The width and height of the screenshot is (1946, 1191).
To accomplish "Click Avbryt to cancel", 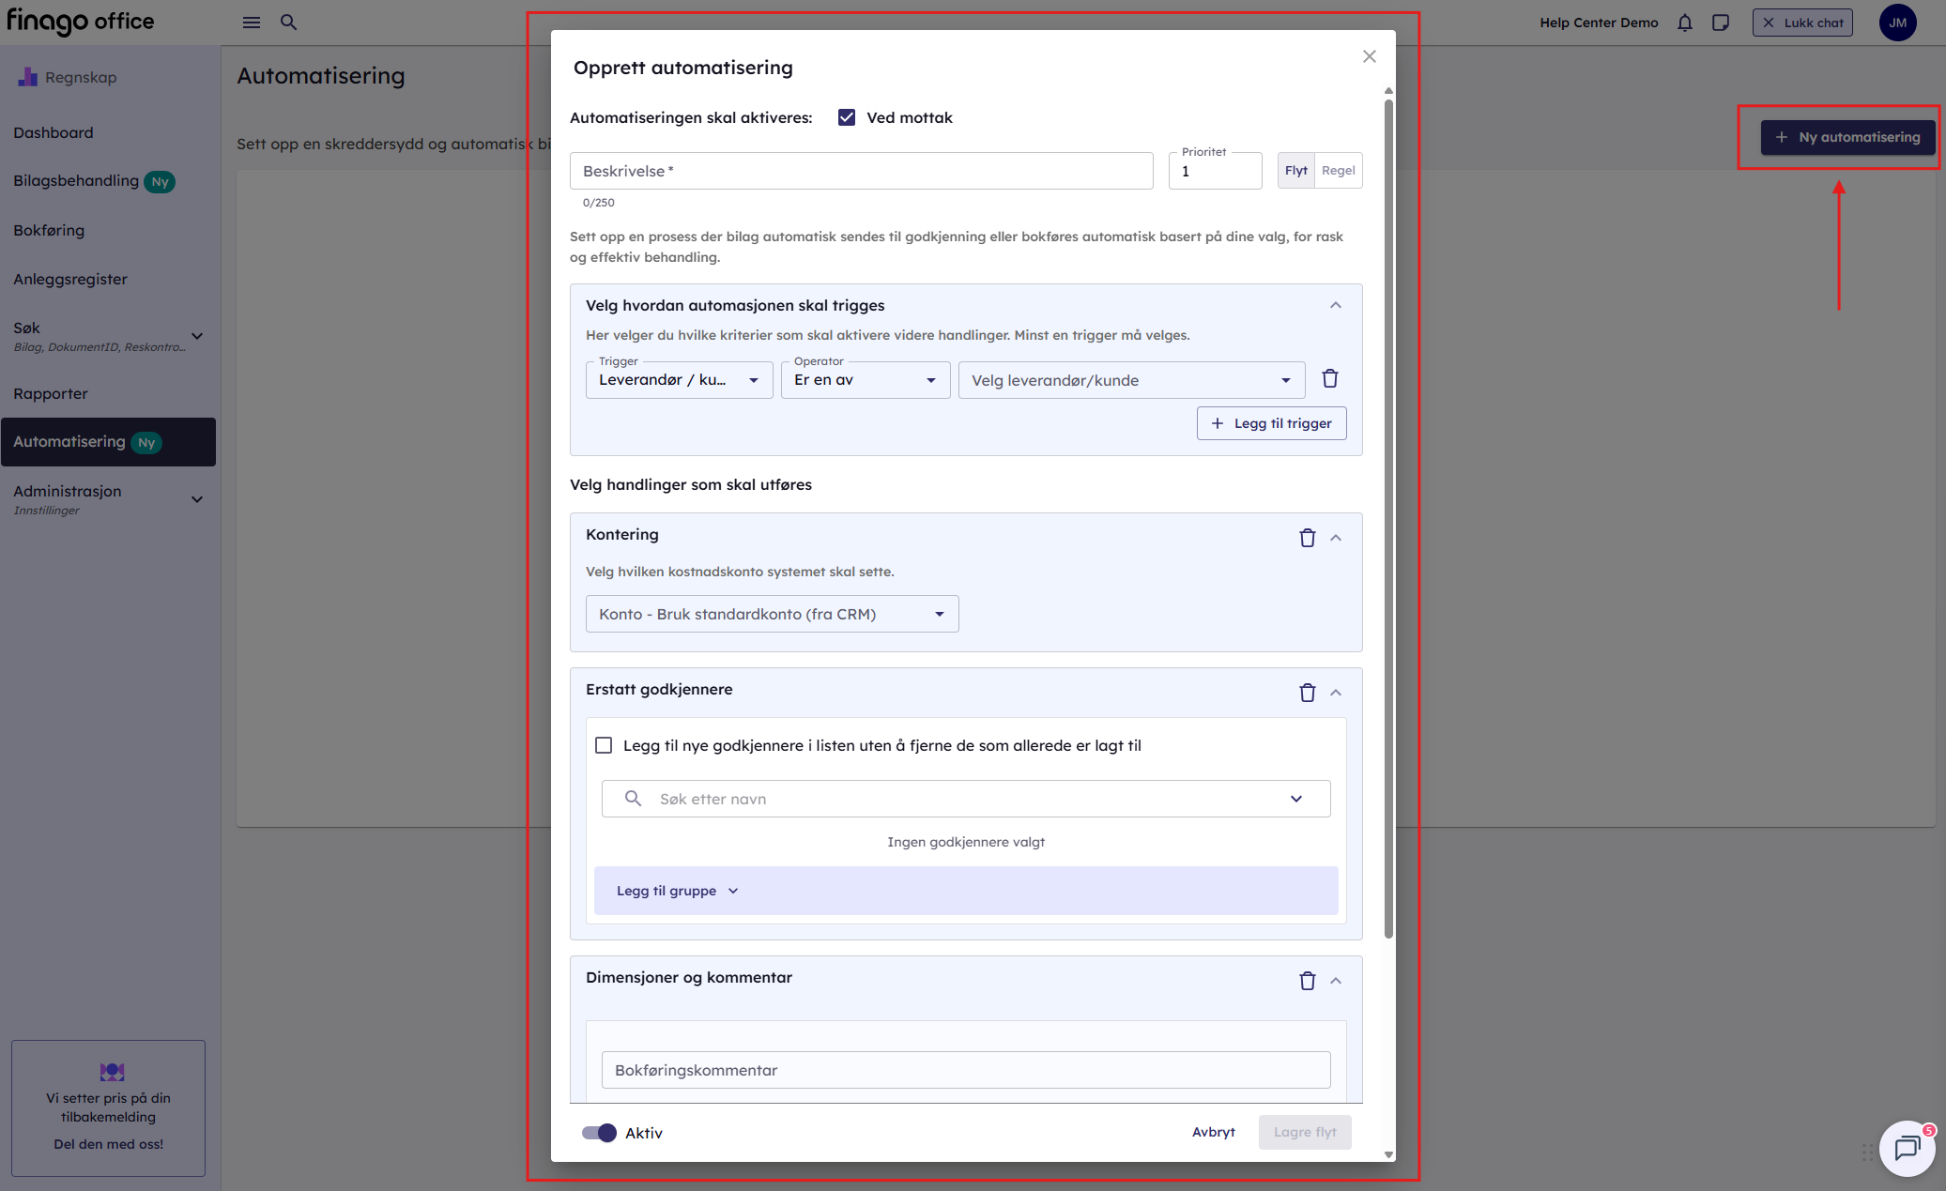I will (1213, 1132).
